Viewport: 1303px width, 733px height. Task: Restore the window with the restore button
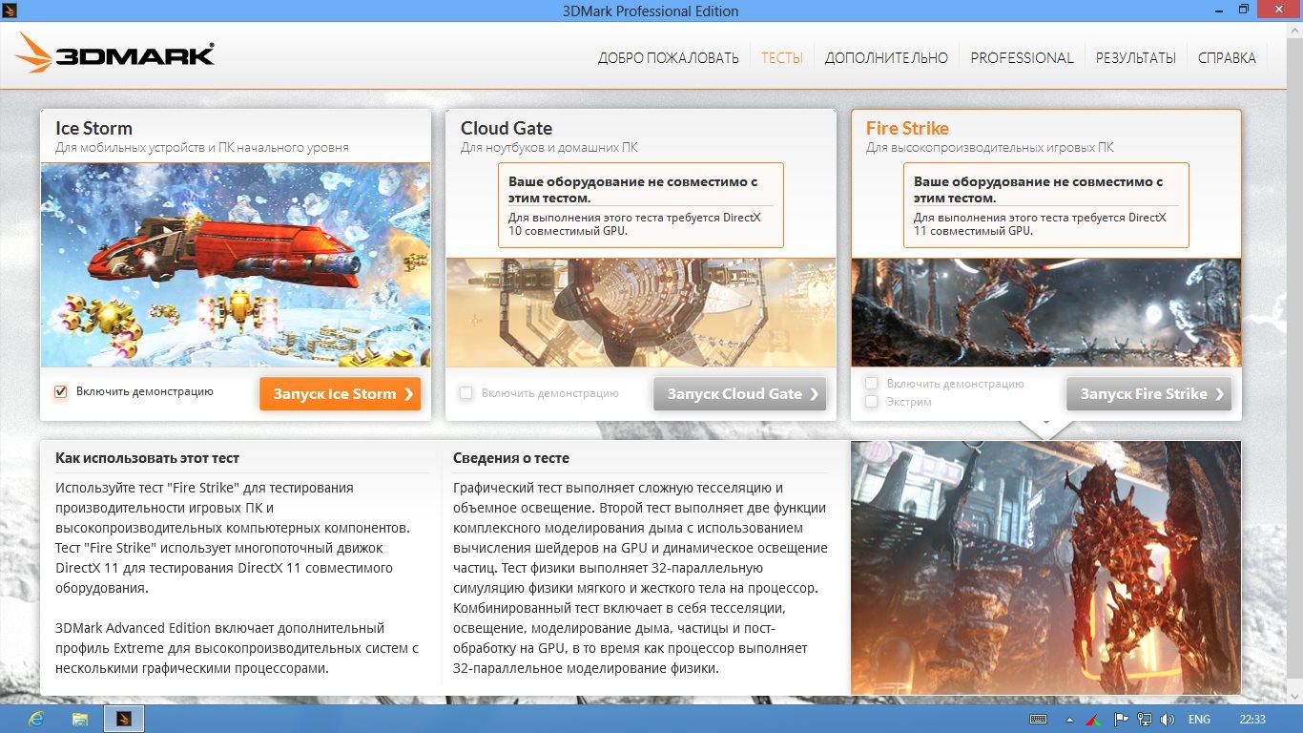point(1243,9)
